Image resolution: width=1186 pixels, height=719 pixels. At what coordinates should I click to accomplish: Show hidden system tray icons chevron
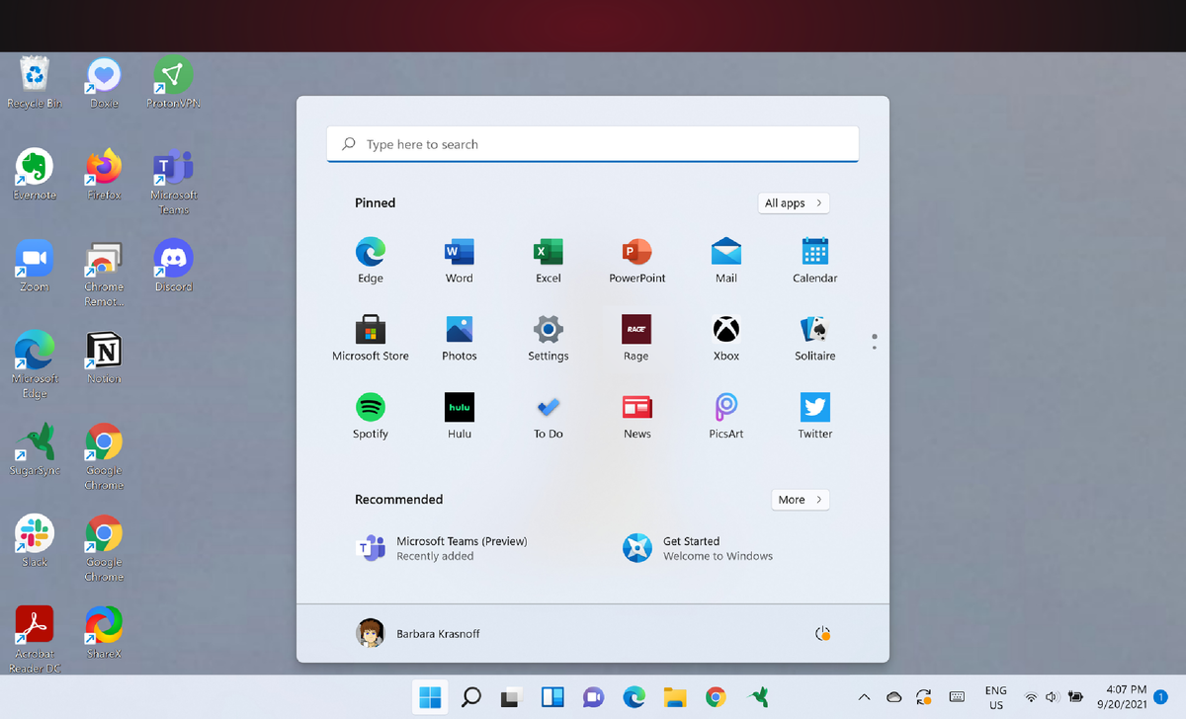coord(865,697)
